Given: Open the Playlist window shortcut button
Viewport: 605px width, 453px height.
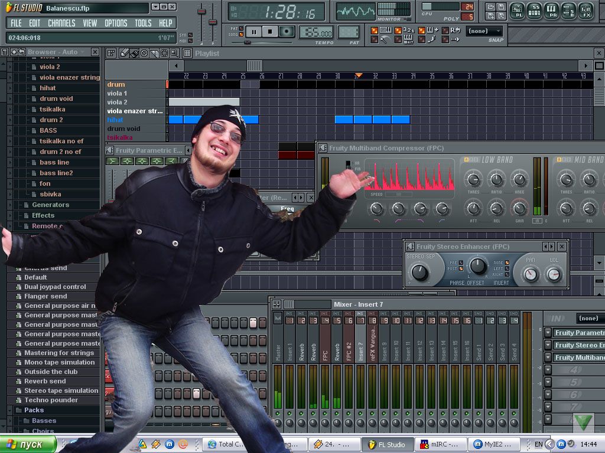Looking at the screenshot, I should pyautogui.click(x=517, y=9).
